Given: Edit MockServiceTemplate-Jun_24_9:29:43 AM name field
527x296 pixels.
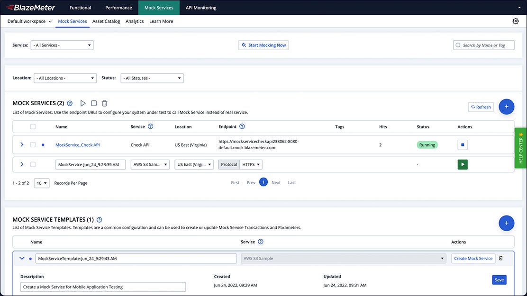Looking at the screenshot, I should tap(136, 259).
